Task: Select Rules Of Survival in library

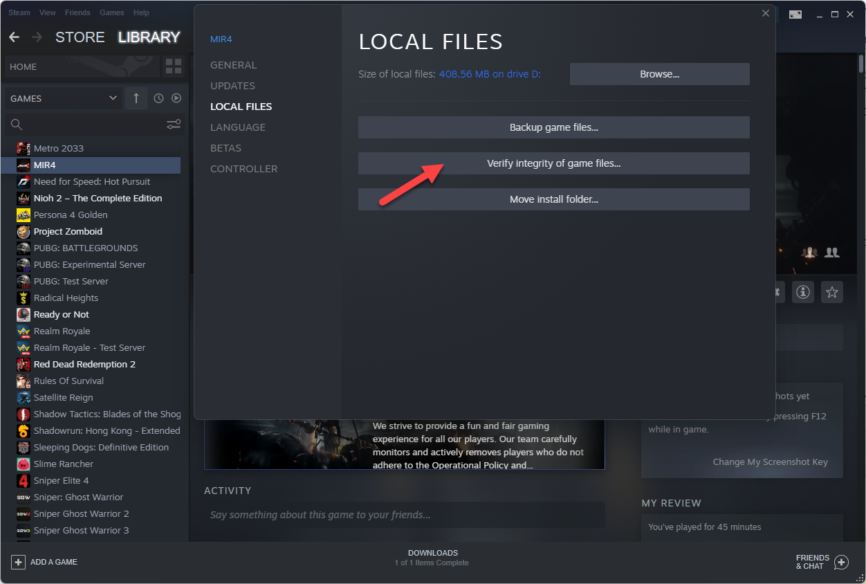Action: [68, 381]
